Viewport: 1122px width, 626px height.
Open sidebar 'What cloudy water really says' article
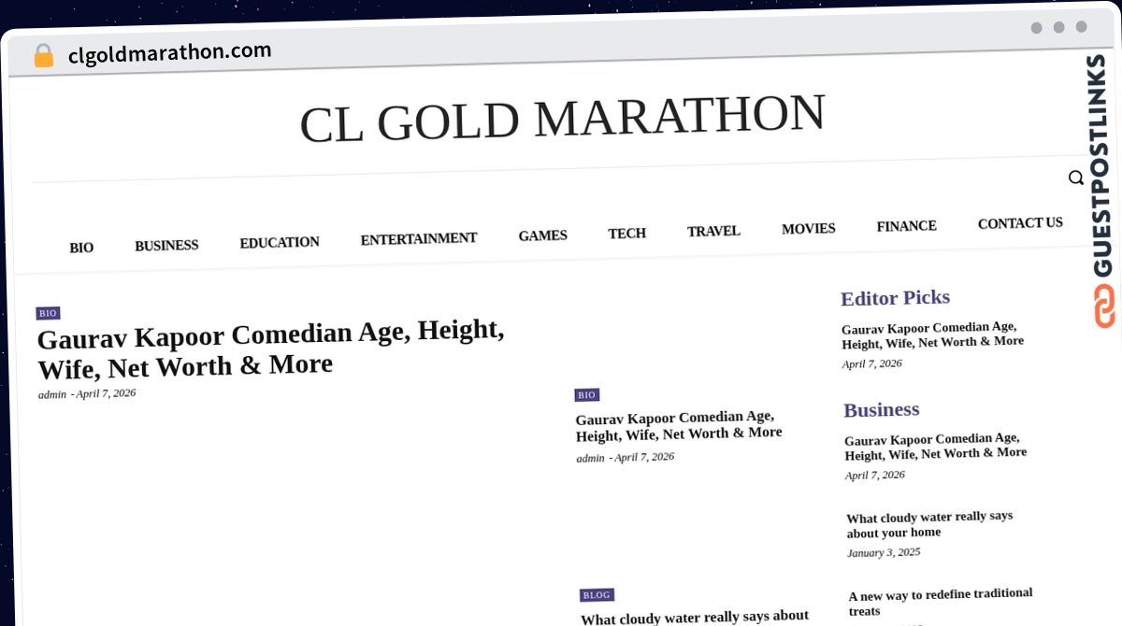click(x=929, y=524)
